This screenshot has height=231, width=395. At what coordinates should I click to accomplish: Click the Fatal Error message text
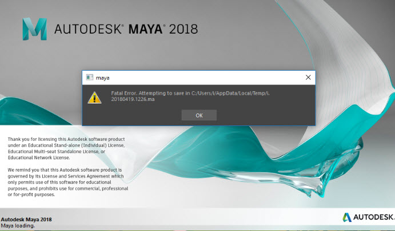click(190, 96)
